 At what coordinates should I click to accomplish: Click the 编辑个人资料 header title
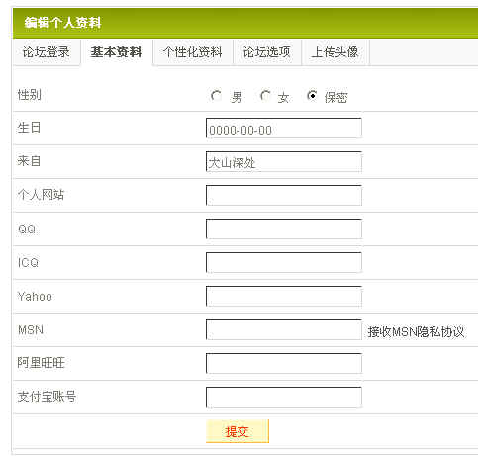(62, 23)
